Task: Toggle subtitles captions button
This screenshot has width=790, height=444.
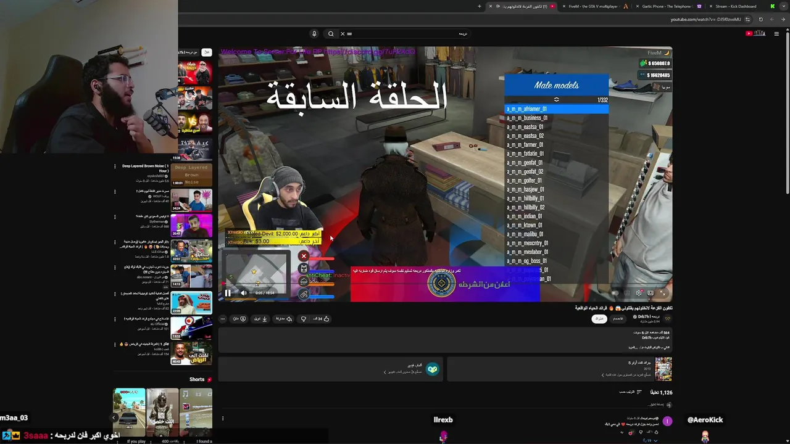Action: coord(628,293)
